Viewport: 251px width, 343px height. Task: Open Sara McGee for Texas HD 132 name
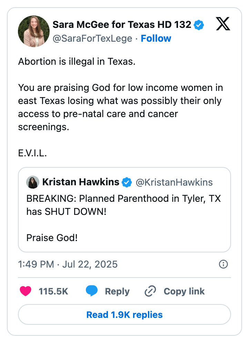coord(121,25)
